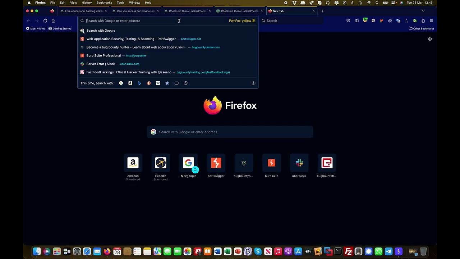Open the Burp extension icon in toolbar
This screenshot has height=259, width=460.
coord(365,20)
